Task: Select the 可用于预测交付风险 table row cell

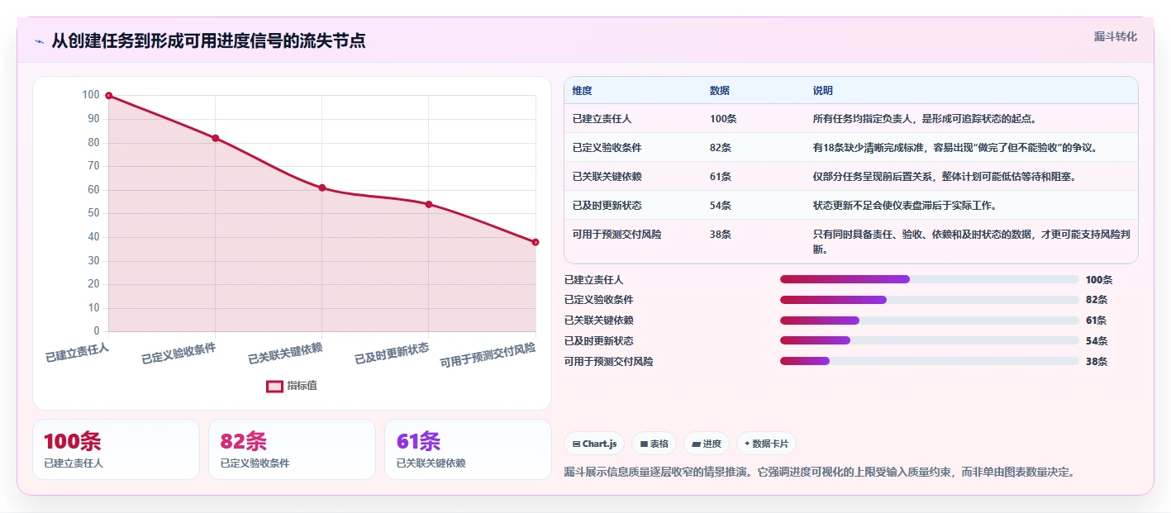Action: [x=633, y=241]
